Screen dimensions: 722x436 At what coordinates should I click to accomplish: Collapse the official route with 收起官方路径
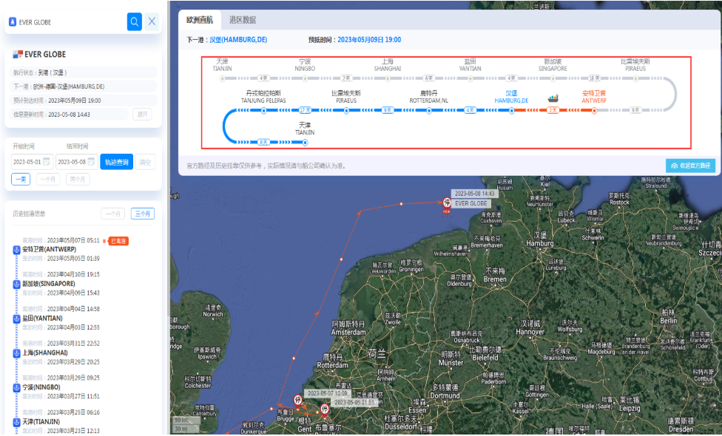click(x=690, y=166)
